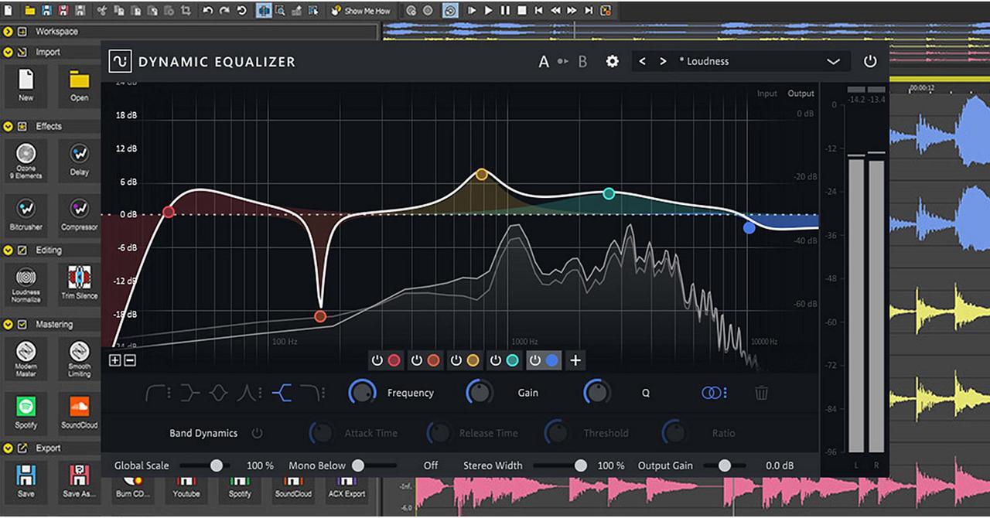Select the low-shelf filter shape
This screenshot has height=518, width=990.
click(x=189, y=394)
